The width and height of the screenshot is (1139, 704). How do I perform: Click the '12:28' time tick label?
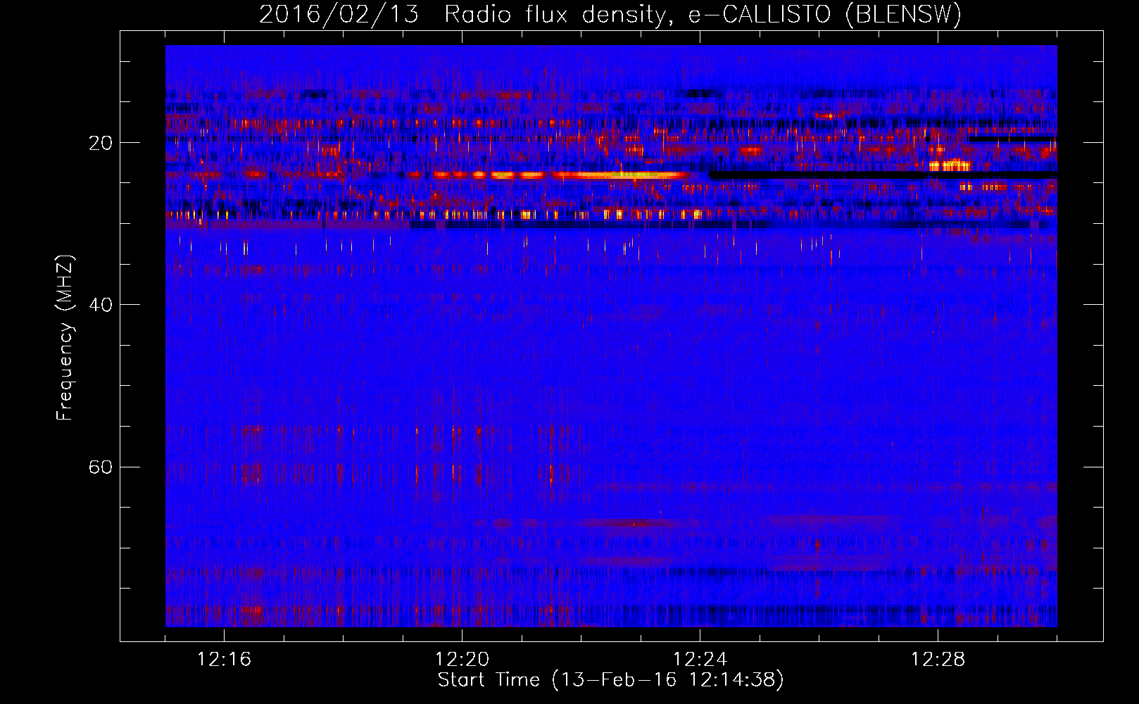(x=938, y=660)
